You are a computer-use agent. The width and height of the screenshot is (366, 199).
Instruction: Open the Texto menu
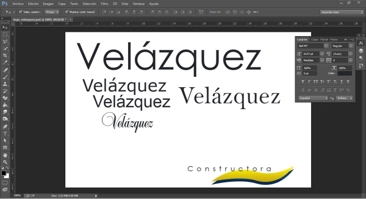tap(74, 4)
